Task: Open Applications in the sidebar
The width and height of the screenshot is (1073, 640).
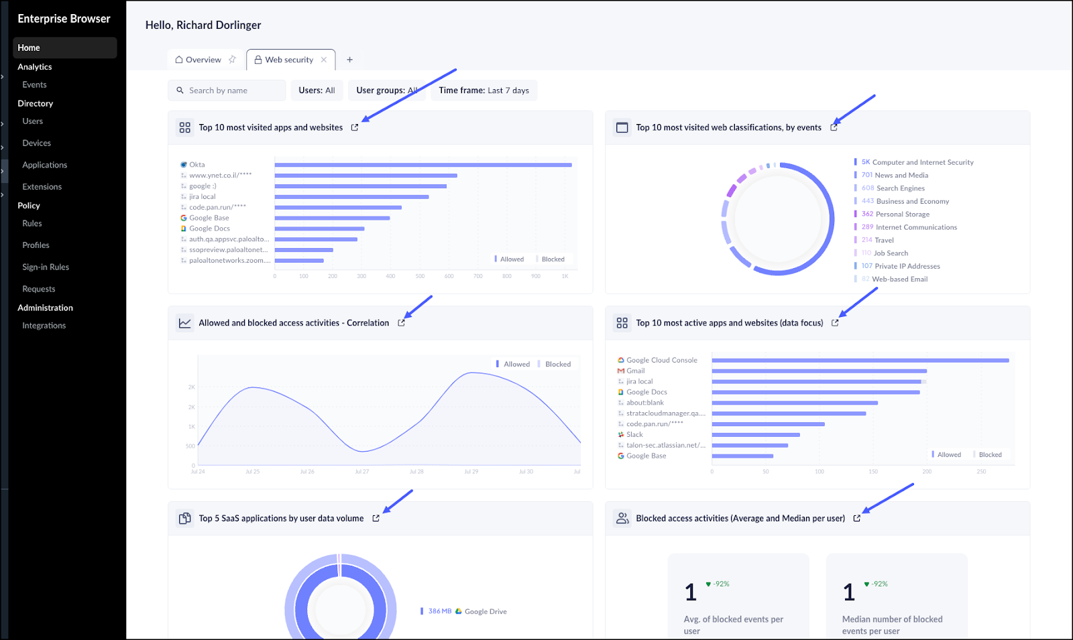Action: 44,165
